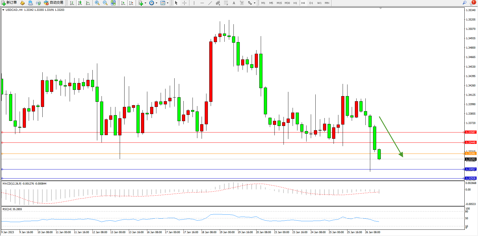Open the search magnifier at top right

(x=464, y=3)
